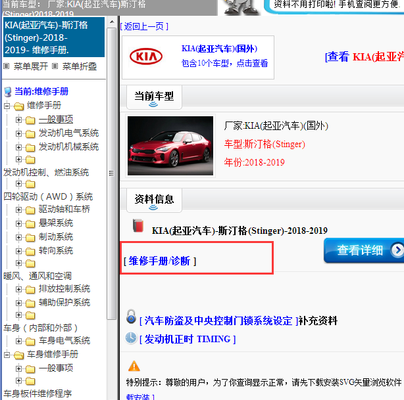This screenshot has height=400, width=404.
Task: Click folder icon for 制动系统
Action: point(30,238)
